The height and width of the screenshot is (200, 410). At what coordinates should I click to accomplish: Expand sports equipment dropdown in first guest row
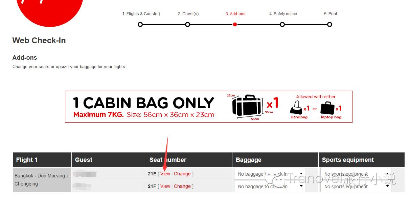click(x=356, y=174)
